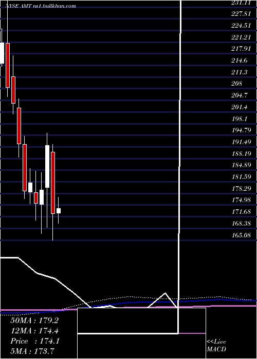The width and height of the screenshot is (257, 359).
Task: Click the Price : 174.1 reading
Action: [x=35, y=341]
